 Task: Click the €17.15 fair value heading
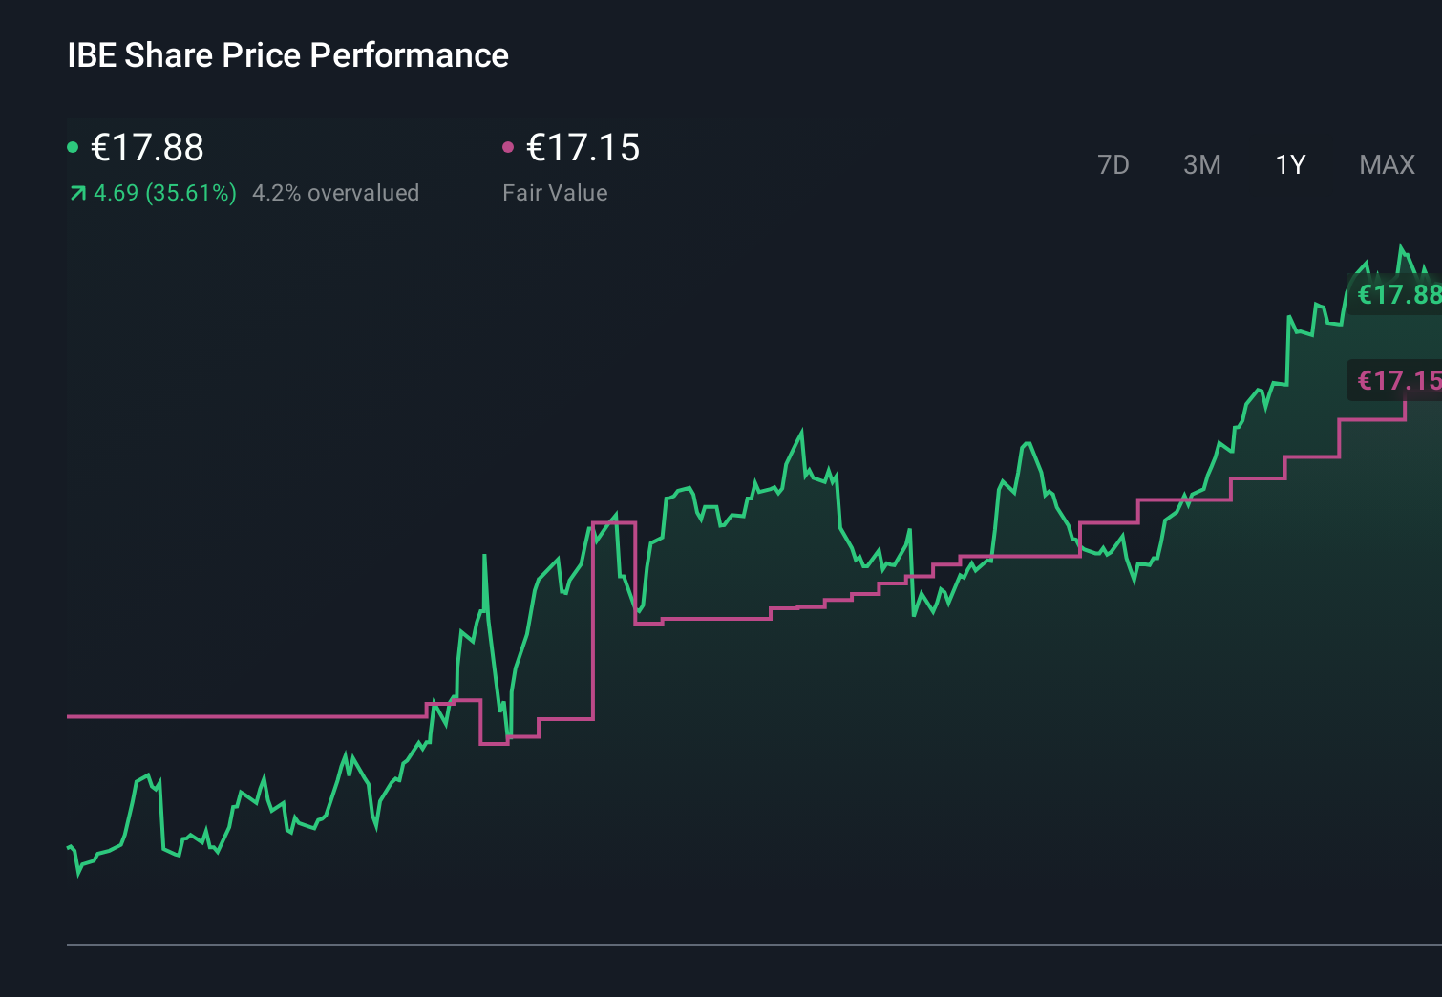click(x=583, y=148)
